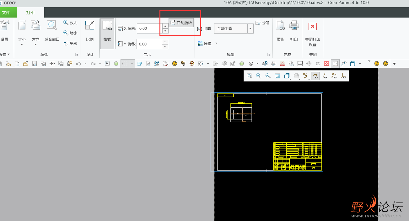
Task: Toggle the 格式 format display button
Action: coord(107,33)
